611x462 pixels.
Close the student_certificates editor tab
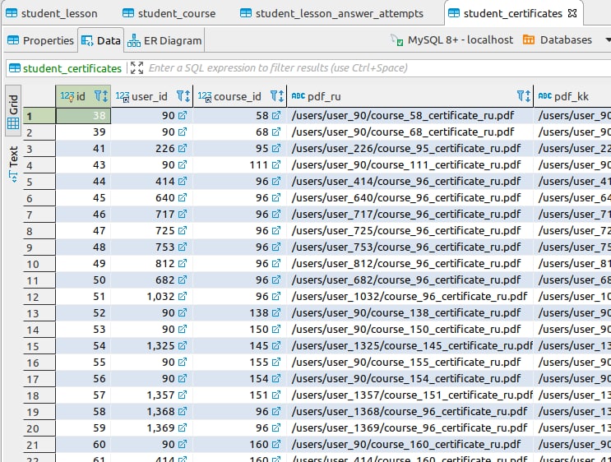click(x=573, y=14)
